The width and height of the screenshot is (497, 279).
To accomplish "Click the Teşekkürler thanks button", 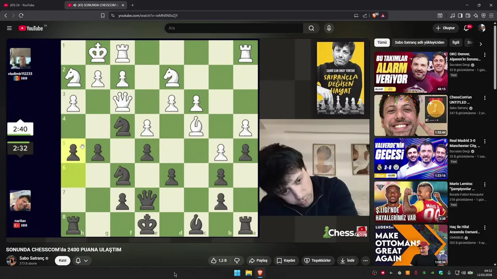I will point(318,261).
